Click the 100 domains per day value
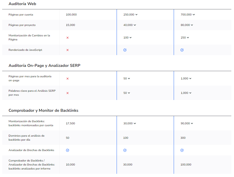Viewport: 234px width, 177px height. 126,138
